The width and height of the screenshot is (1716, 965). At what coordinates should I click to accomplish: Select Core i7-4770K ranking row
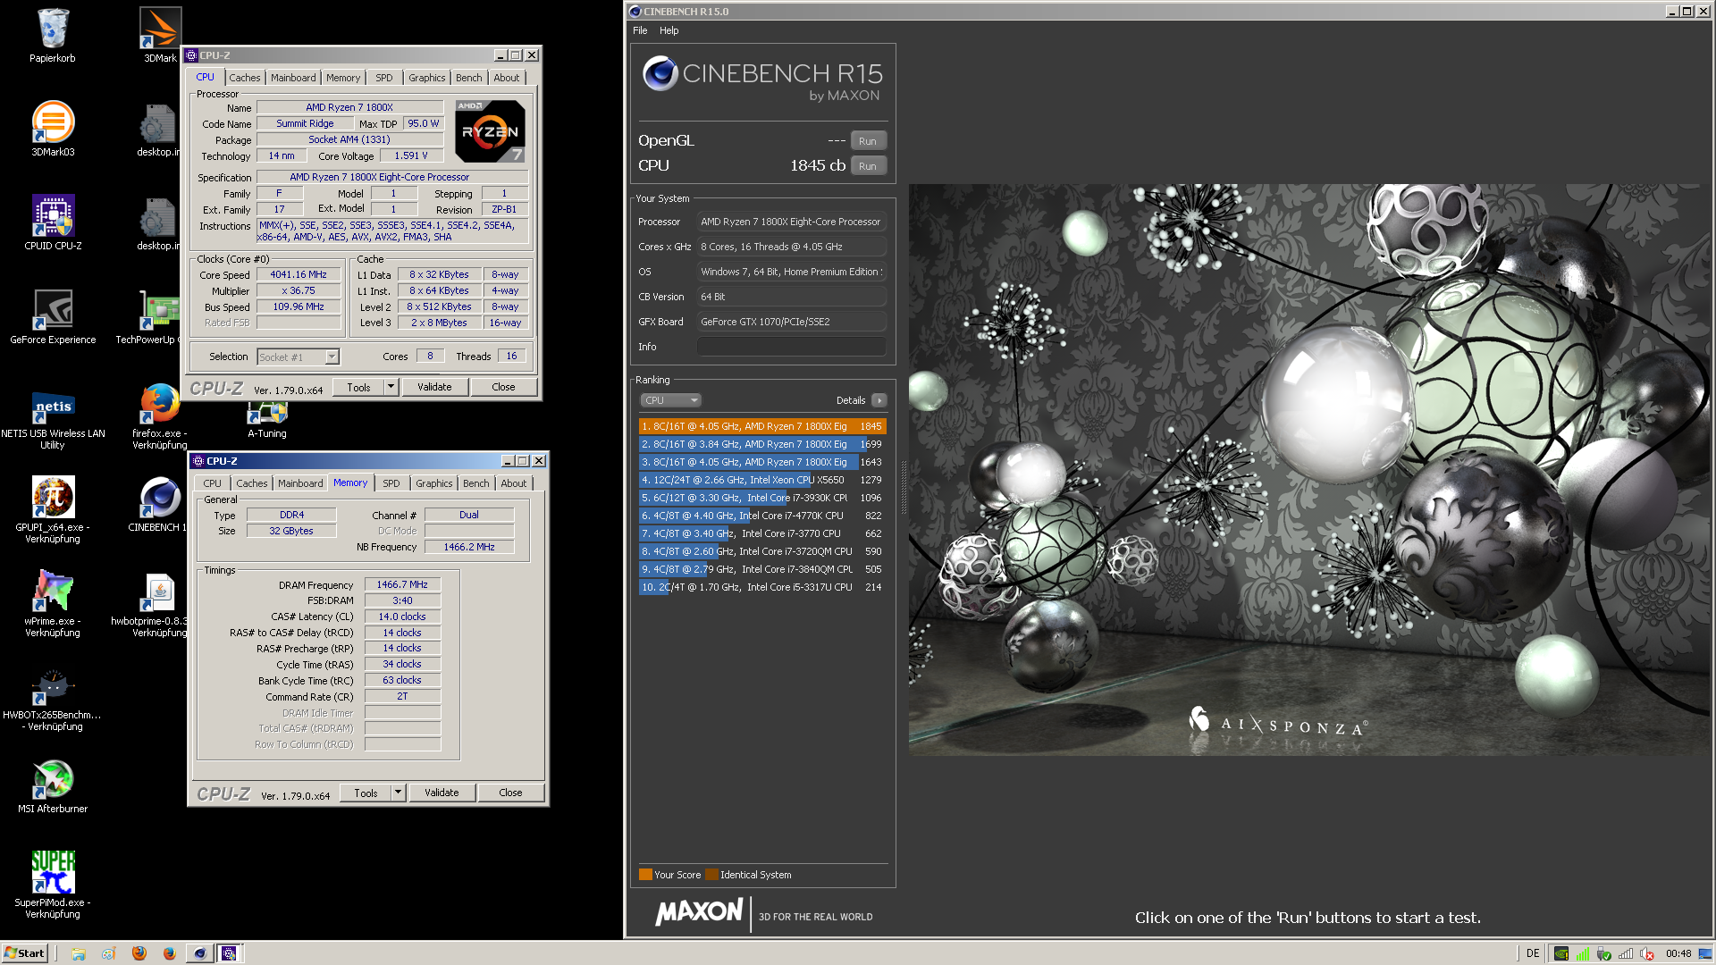pyautogui.click(x=762, y=516)
